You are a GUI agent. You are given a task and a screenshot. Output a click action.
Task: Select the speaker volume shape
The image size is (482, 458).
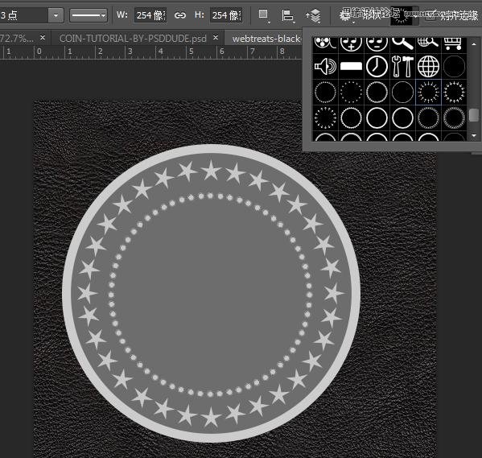tap(326, 67)
